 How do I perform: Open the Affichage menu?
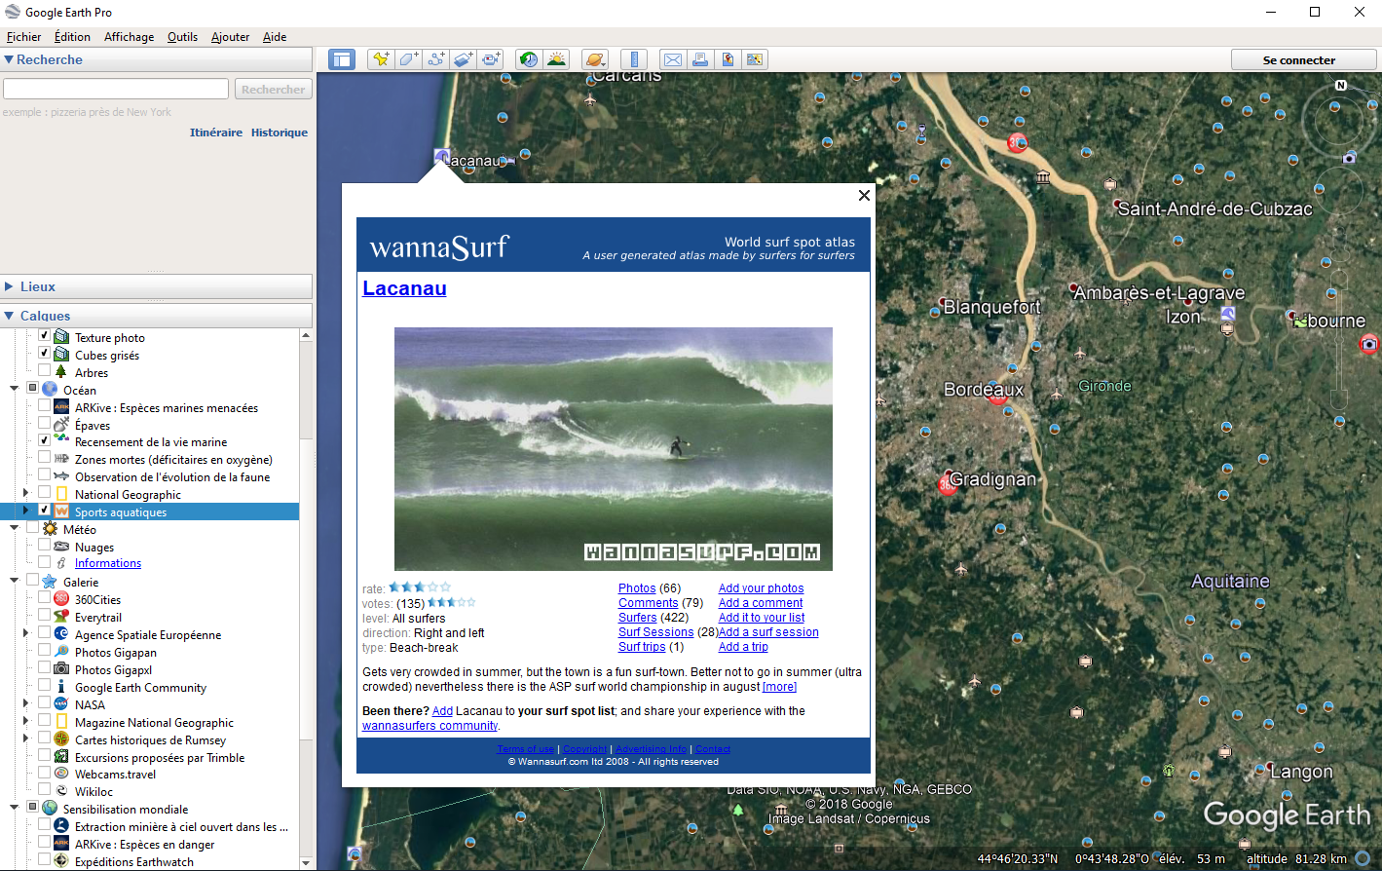(x=129, y=37)
